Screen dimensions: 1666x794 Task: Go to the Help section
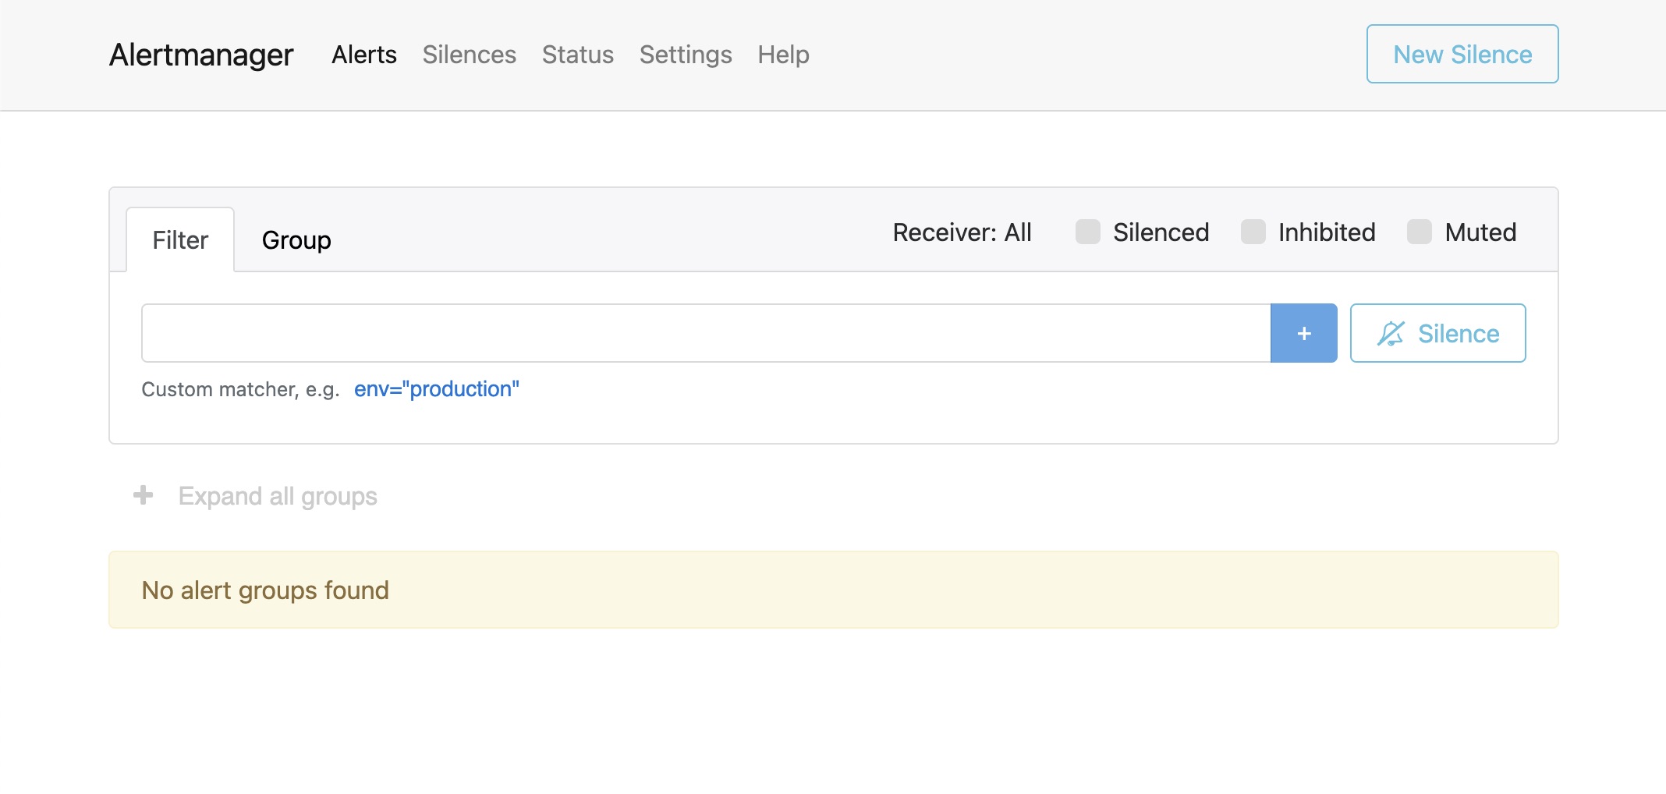click(x=783, y=54)
